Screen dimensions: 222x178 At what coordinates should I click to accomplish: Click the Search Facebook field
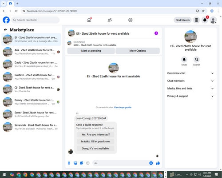pos(36,20)
